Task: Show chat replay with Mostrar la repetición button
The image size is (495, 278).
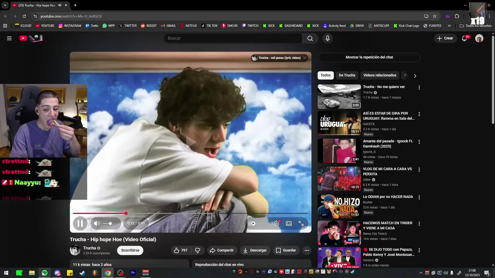Action: 369,57
